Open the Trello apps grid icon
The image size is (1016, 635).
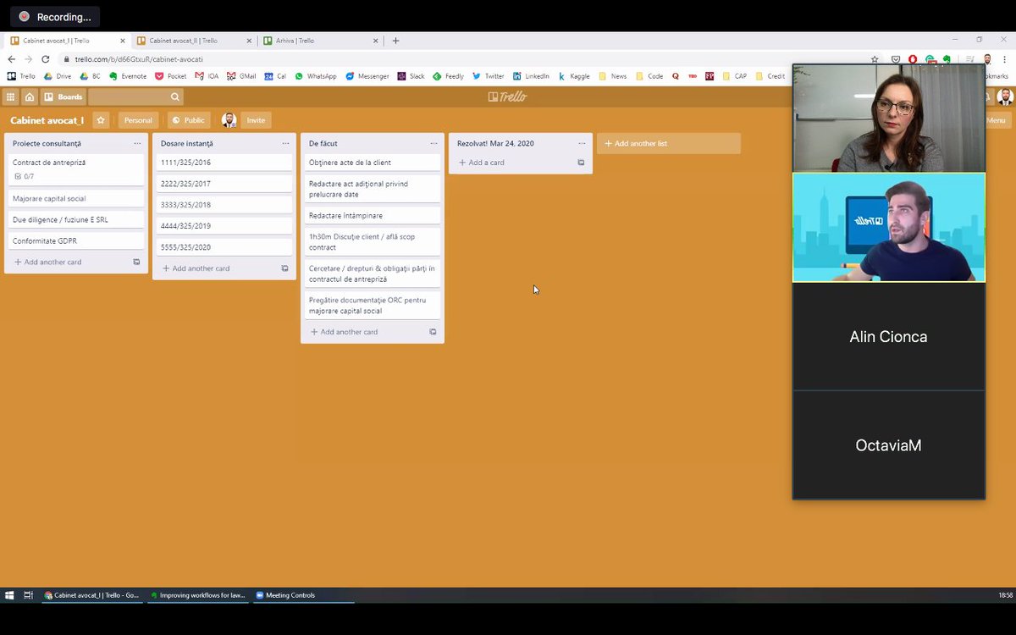point(10,97)
